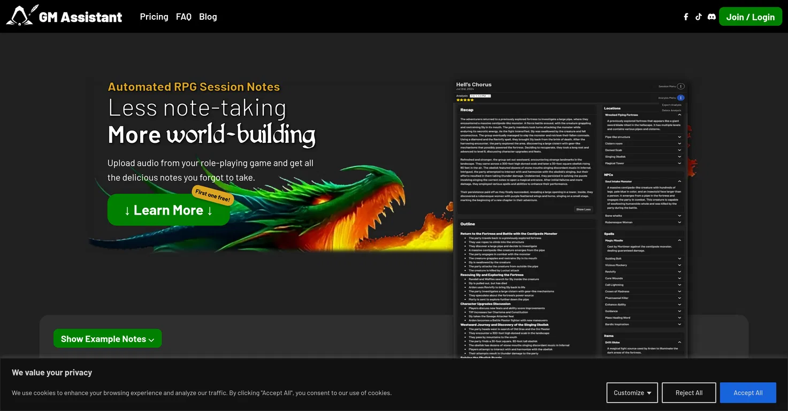Expand the Cure Wounds spell
Screen dimensions: 788x411
pyautogui.click(x=679, y=278)
